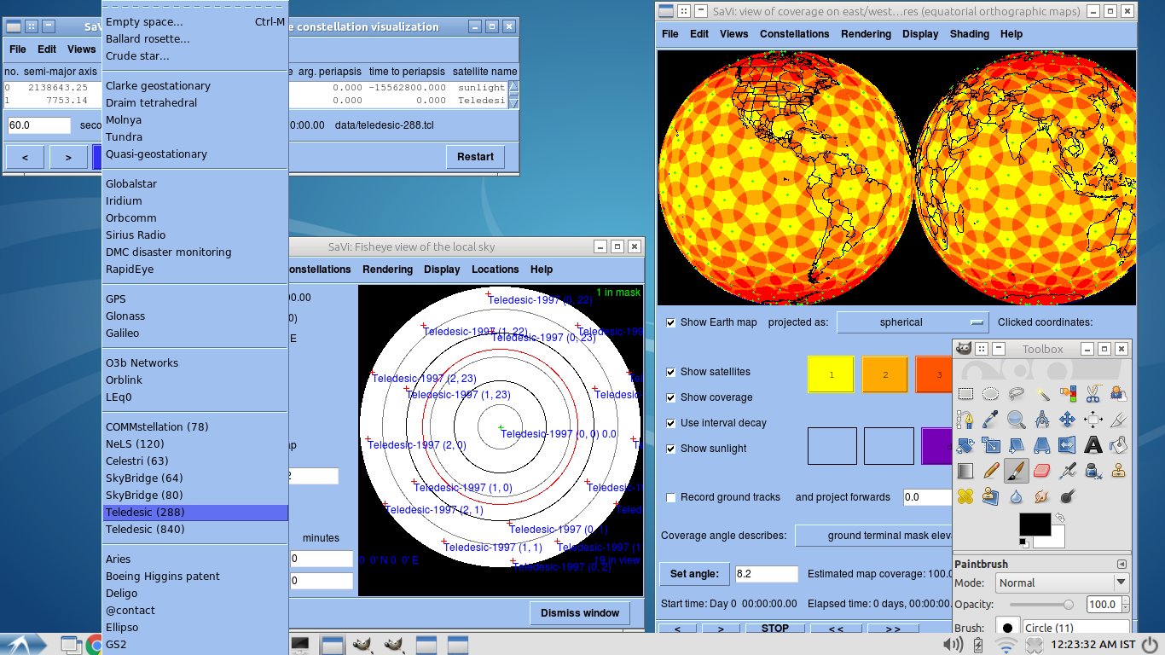The height and width of the screenshot is (655, 1165).
Task: Select the Alignment tool
Action: tap(1093, 420)
